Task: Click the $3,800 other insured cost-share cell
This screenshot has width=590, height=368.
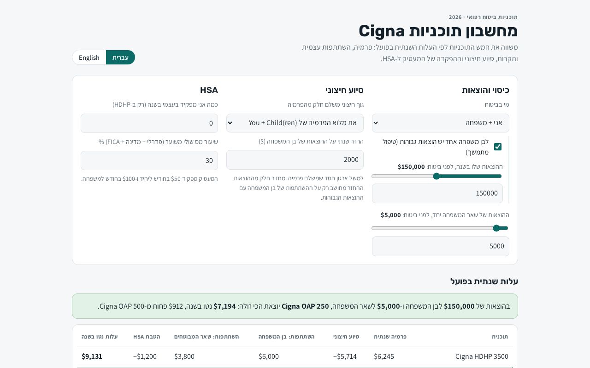Action: point(184,356)
